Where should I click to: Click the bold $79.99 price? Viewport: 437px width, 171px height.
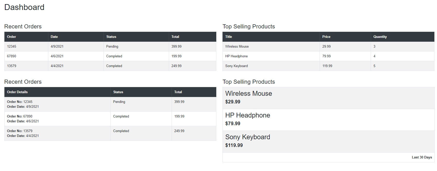pos(233,123)
